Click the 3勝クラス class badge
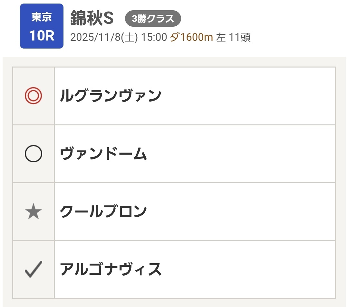This screenshot has width=348, height=307. [153, 19]
